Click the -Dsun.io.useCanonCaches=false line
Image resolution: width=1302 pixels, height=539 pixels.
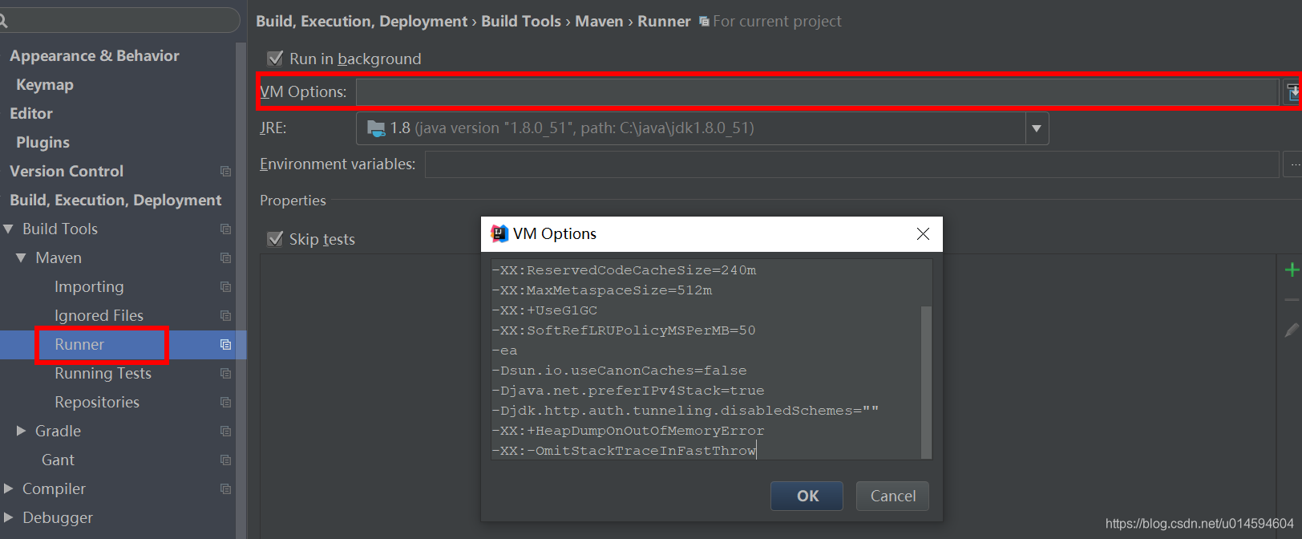point(619,371)
